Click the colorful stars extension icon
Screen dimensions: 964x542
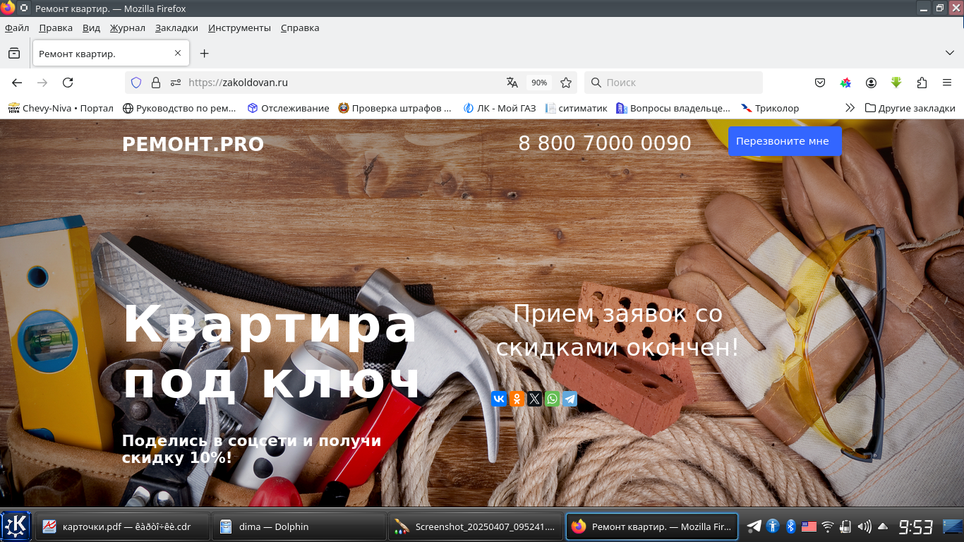pos(845,83)
